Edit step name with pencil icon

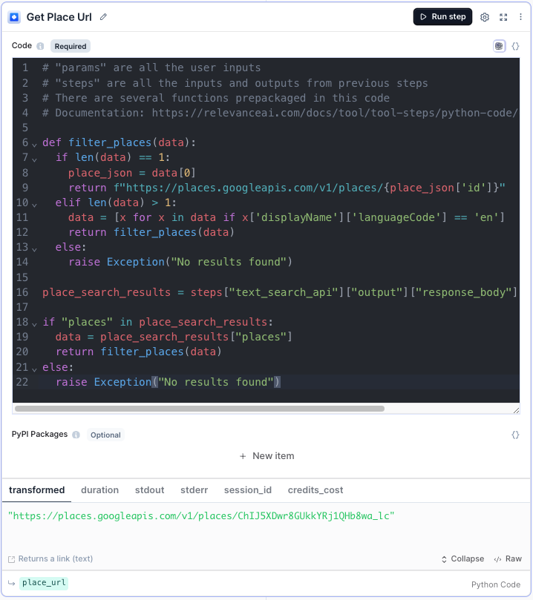point(103,17)
